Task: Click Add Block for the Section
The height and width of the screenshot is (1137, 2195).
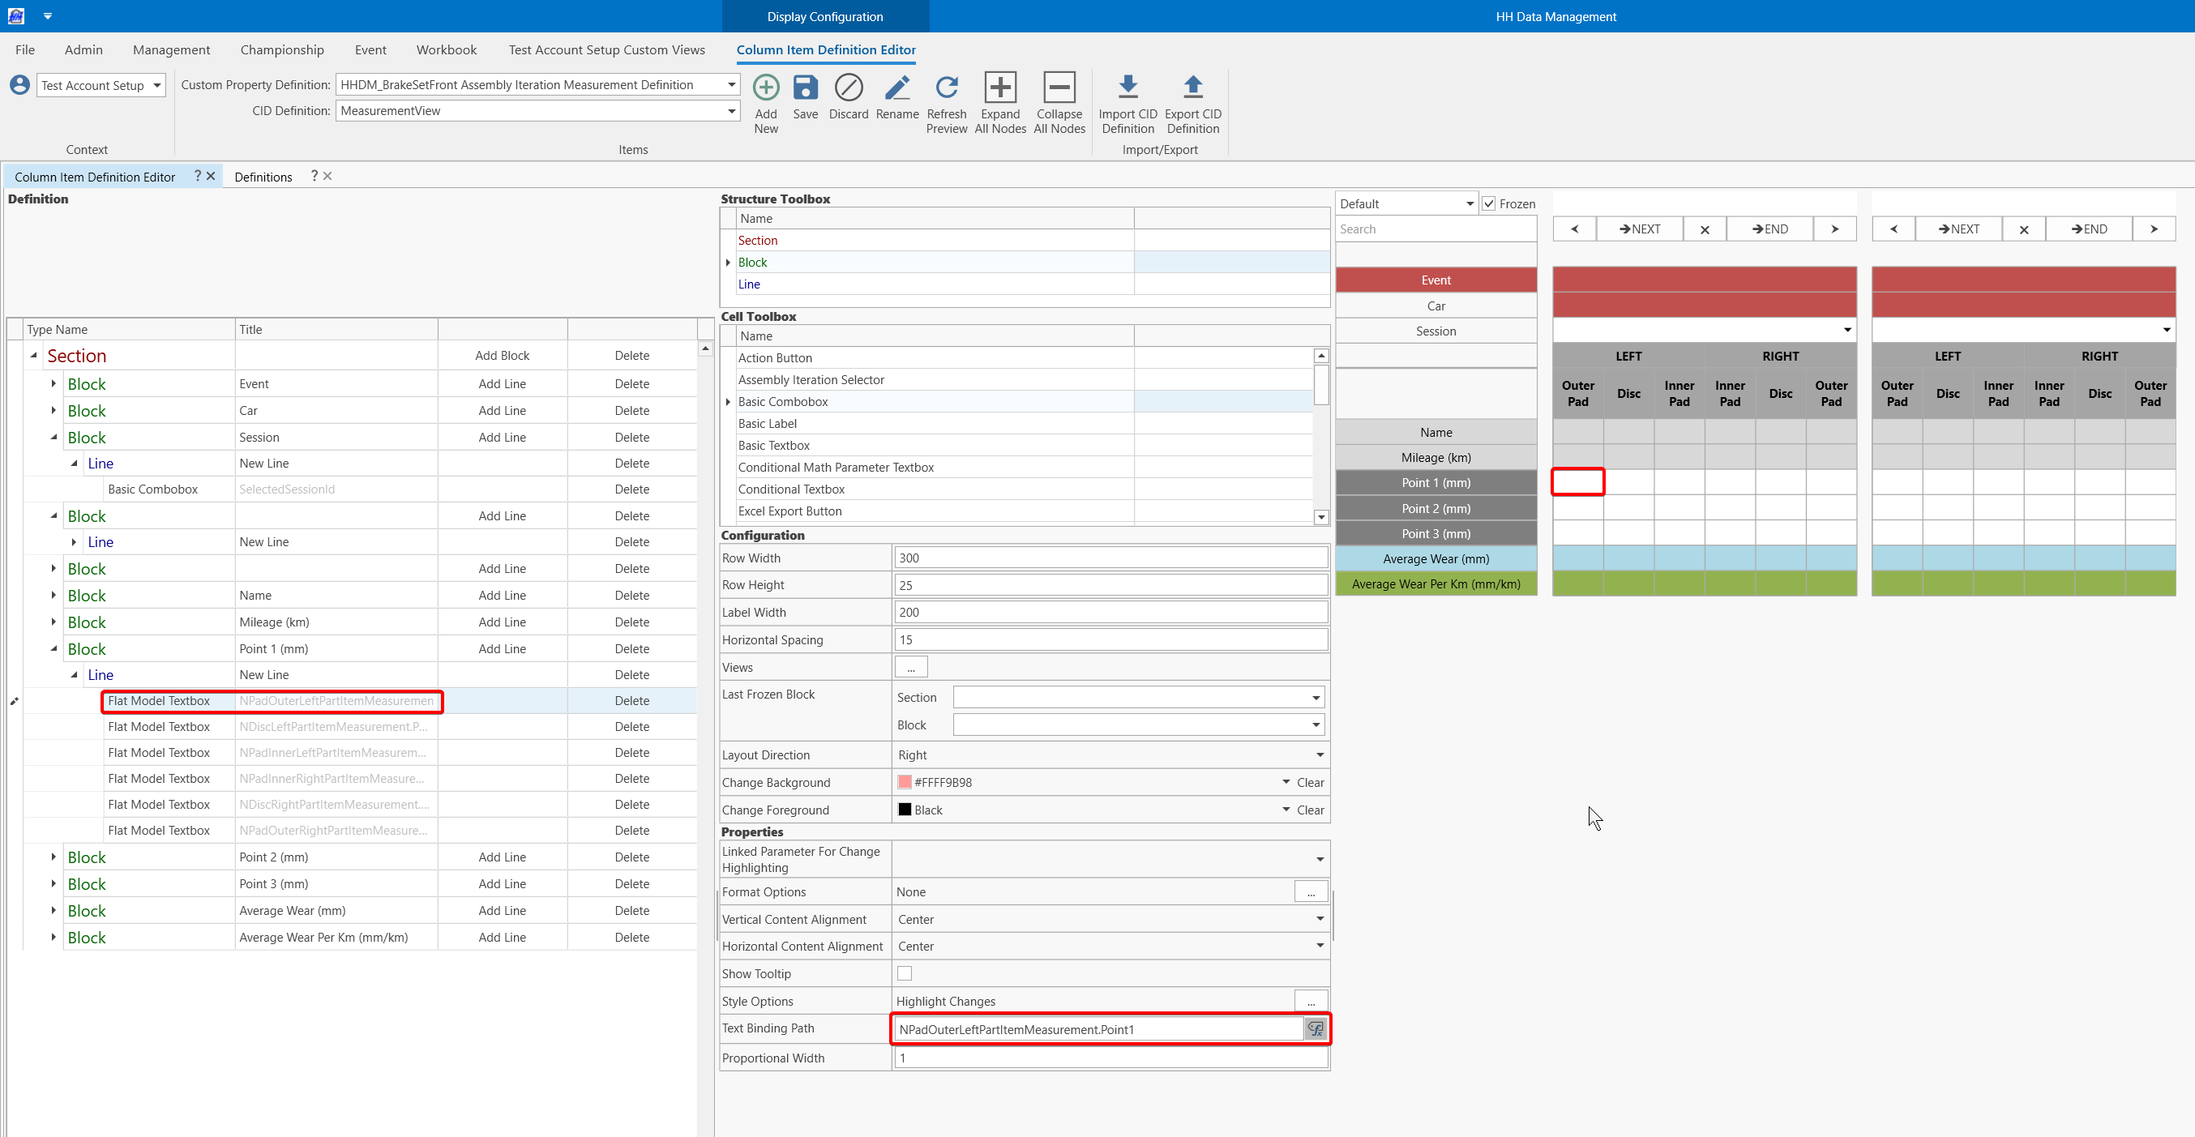Action: 502,355
